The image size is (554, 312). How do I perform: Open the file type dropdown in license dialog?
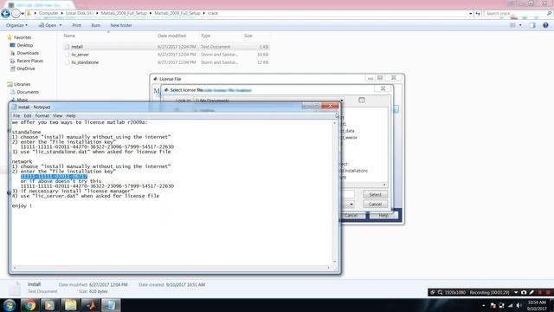351,205
